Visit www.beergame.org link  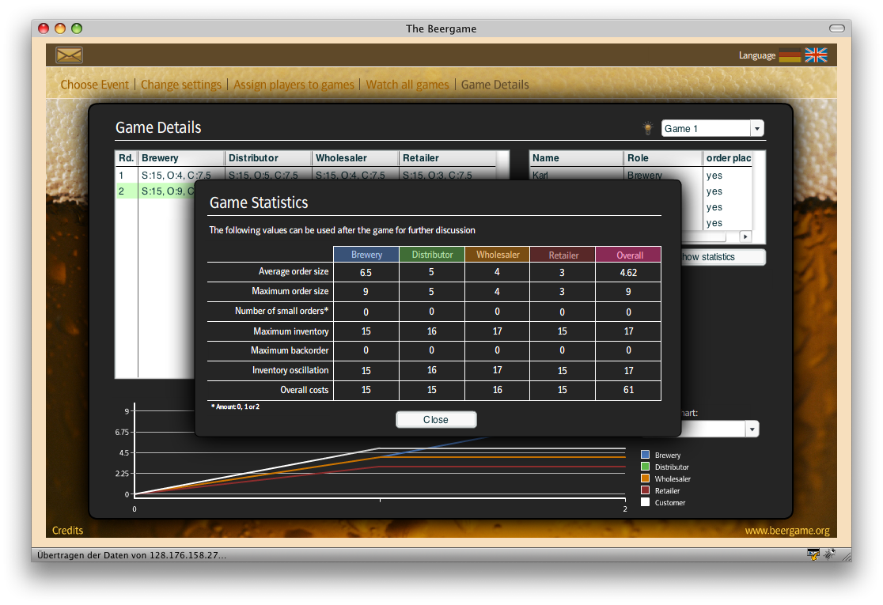[786, 530]
